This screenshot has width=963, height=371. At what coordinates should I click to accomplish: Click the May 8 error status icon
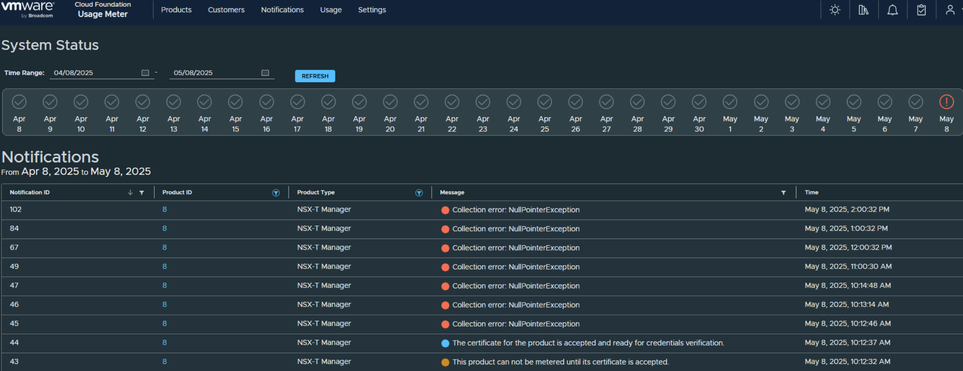pyautogui.click(x=946, y=102)
